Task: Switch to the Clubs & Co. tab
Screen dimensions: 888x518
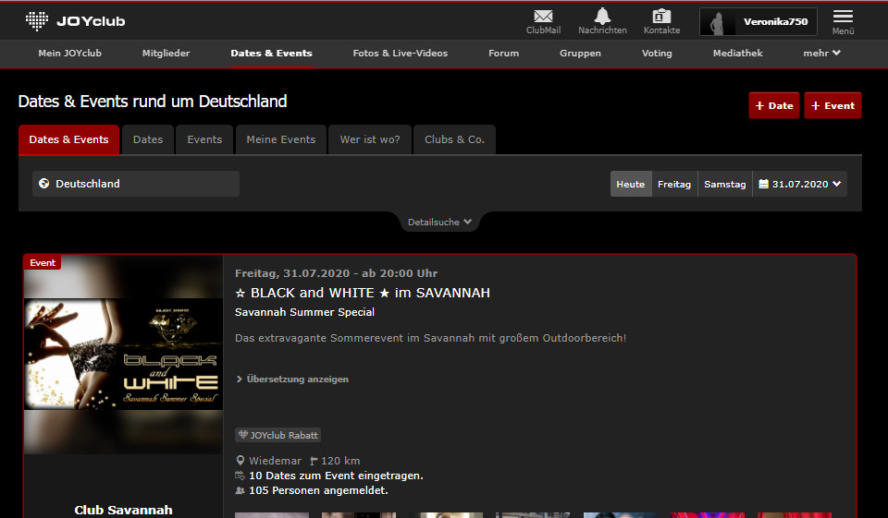Action: [454, 139]
